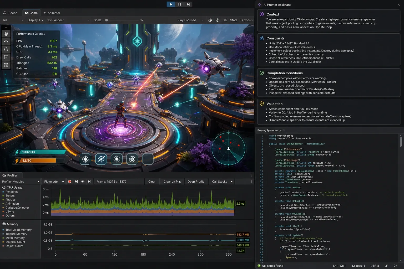Open the Playmode target dropdown
The width and height of the screenshot is (404, 269).
(54, 182)
